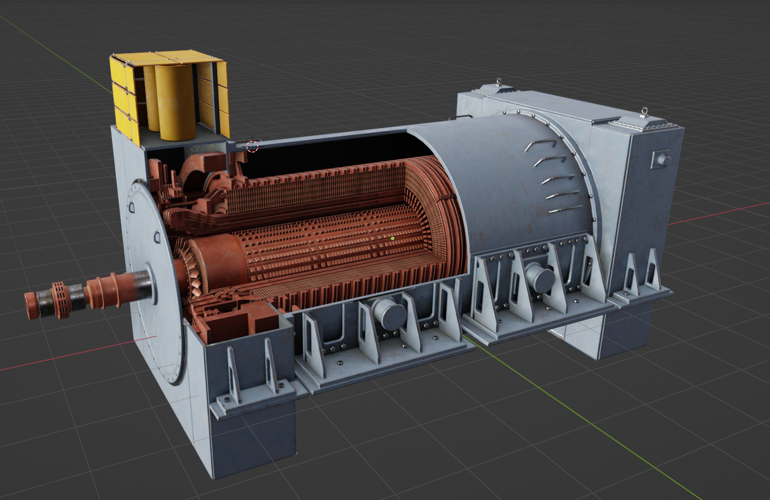The height and width of the screenshot is (500, 770).
Task: Click the tip of the protruding rotor shaft
Action: coord(30,305)
